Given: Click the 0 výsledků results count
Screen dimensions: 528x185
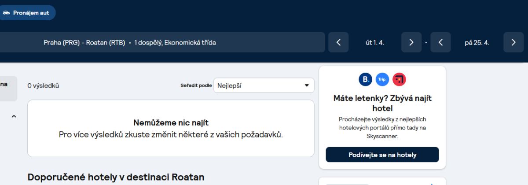Looking at the screenshot, I should (43, 85).
